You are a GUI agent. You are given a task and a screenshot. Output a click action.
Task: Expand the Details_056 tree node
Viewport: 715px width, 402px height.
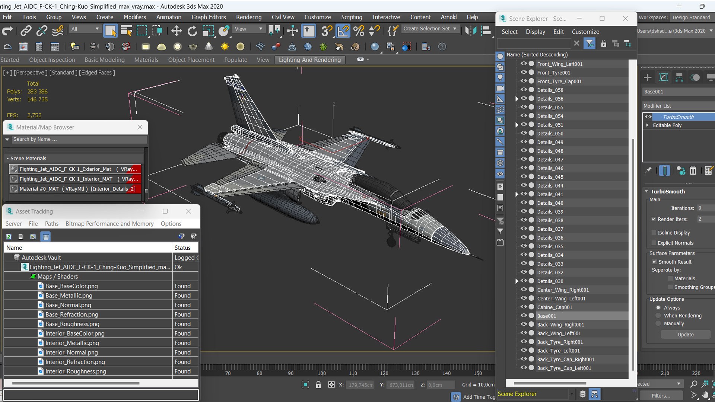pos(517,99)
